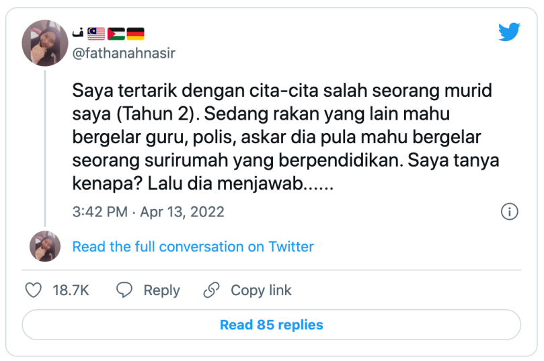Like the tweet with the heart icon
Image resolution: width=544 pixels, height=361 pixels.
click(34, 290)
